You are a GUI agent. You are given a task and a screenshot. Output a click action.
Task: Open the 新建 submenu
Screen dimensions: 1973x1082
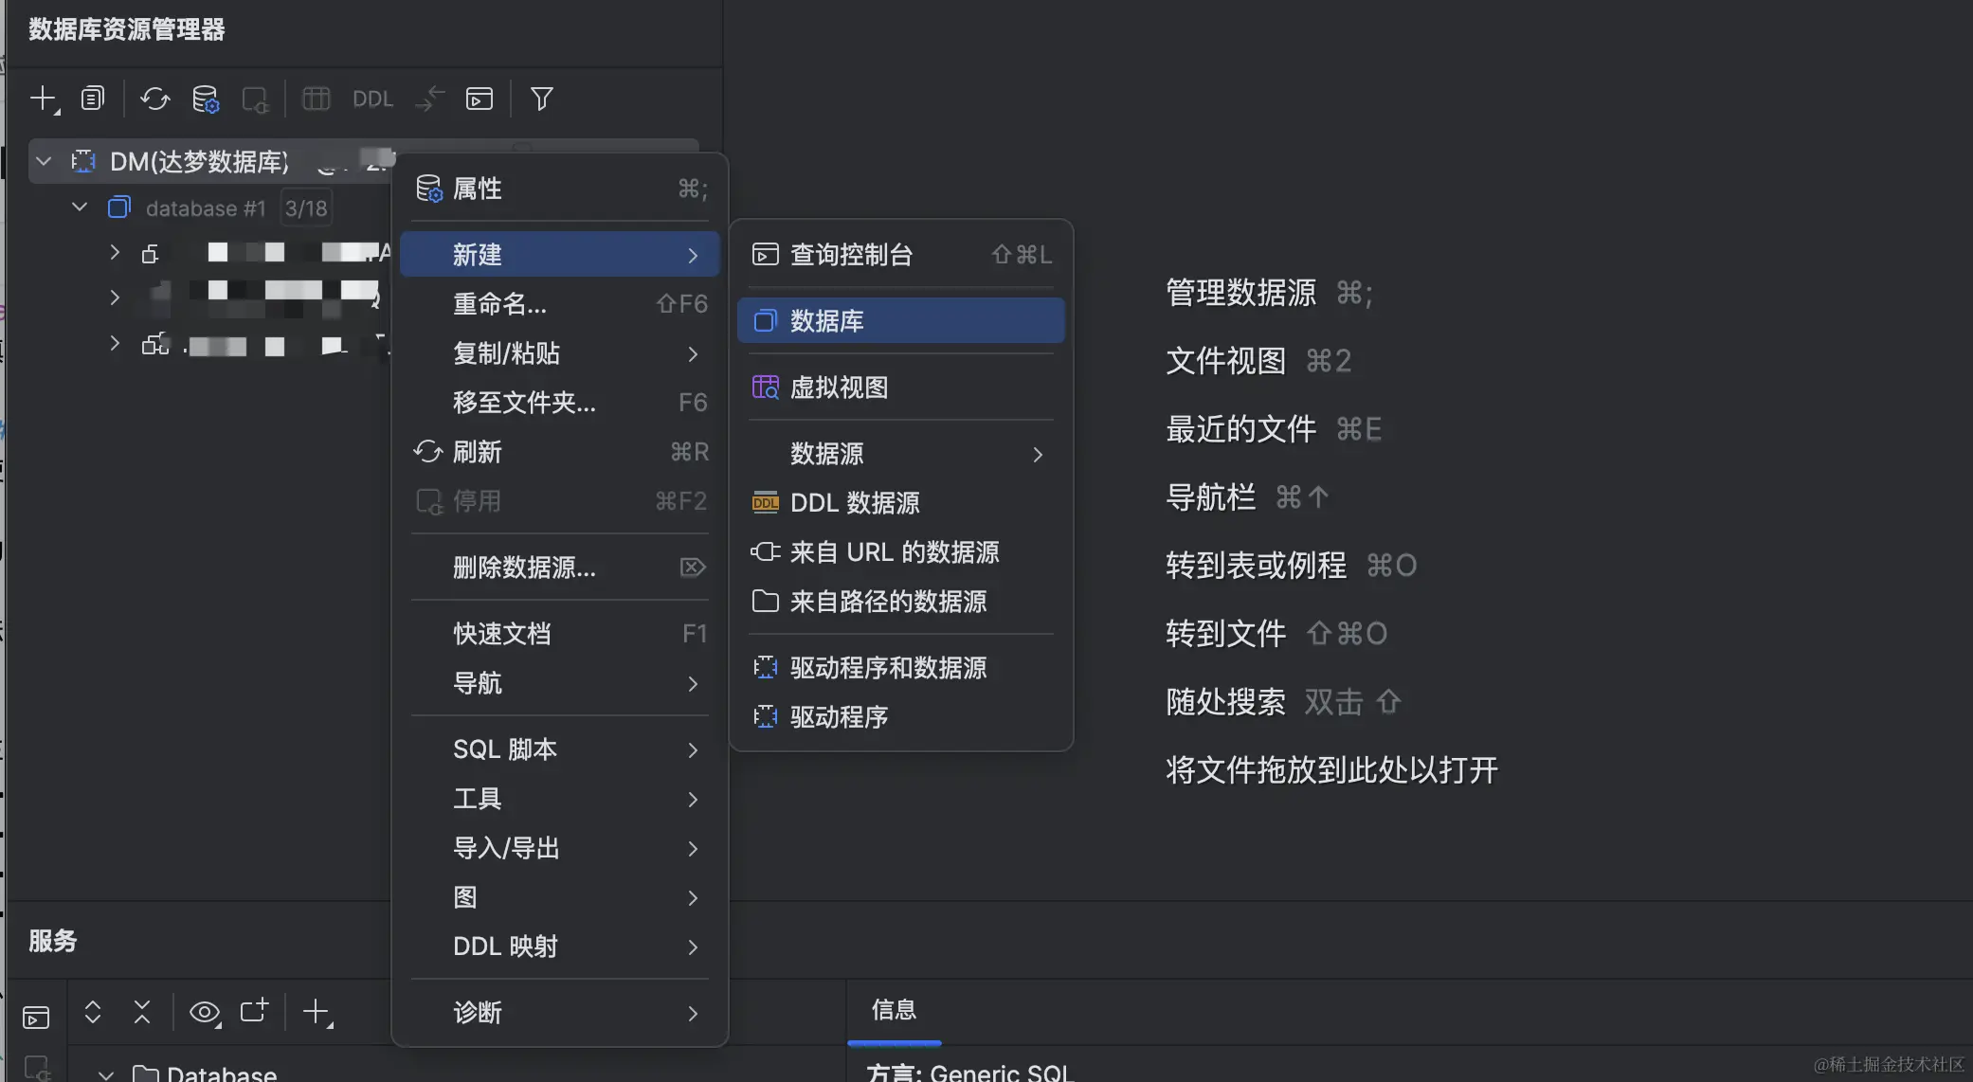point(560,255)
